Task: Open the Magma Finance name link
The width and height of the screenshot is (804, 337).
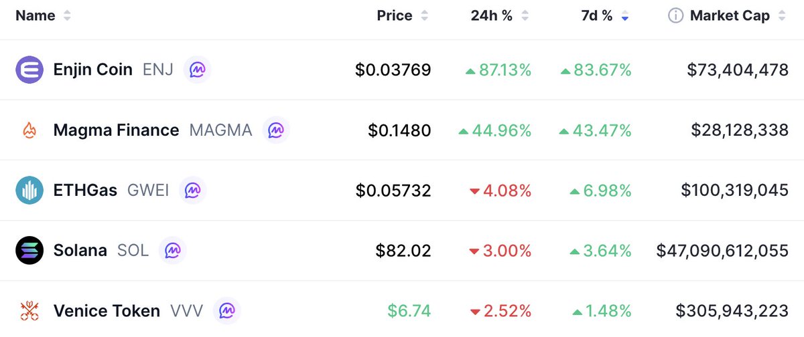Action: click(116, 130)
